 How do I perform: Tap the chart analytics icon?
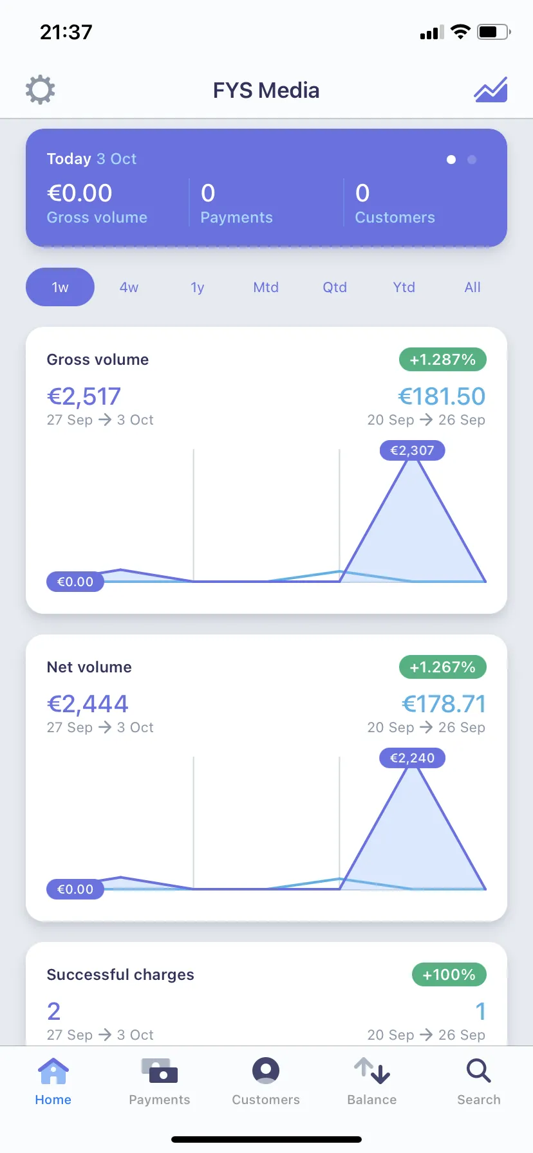tap(491, 90)
